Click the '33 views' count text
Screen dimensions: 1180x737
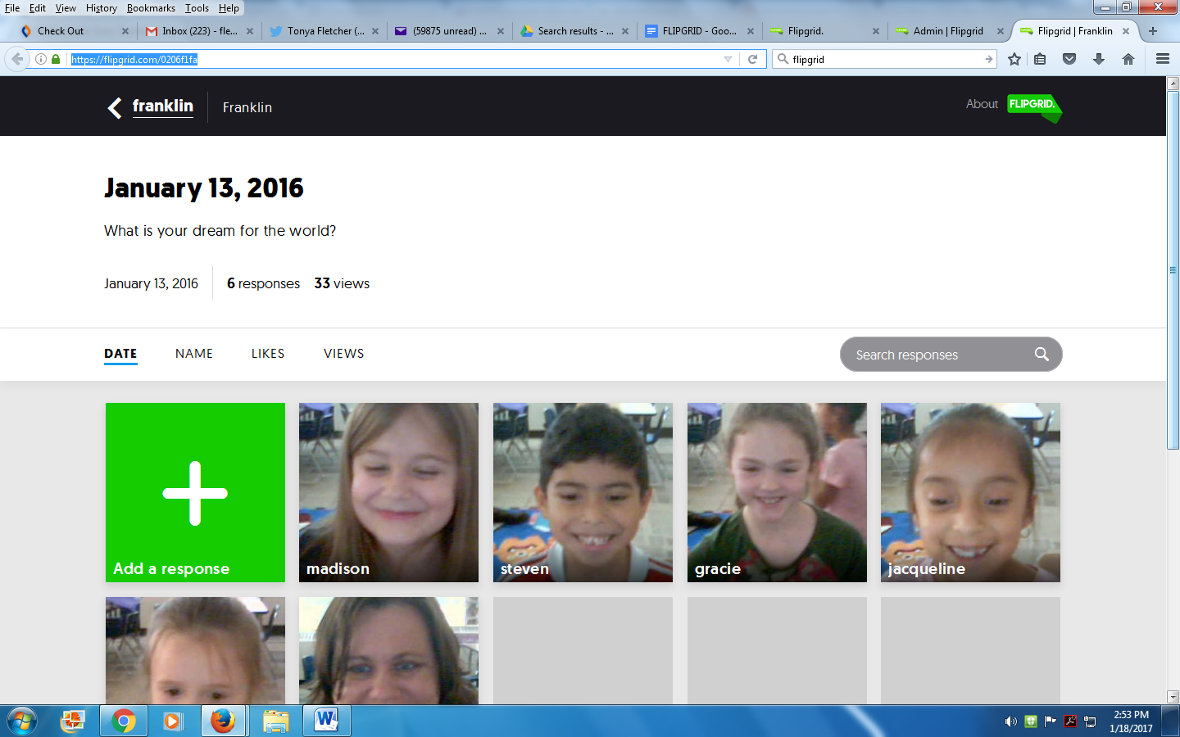coord(342,283)
